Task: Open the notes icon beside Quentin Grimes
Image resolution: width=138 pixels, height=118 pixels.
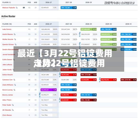Action: coord(15,44)
